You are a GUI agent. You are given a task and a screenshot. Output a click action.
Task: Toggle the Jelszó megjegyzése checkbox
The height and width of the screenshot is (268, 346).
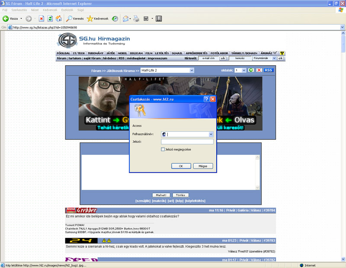163,149
